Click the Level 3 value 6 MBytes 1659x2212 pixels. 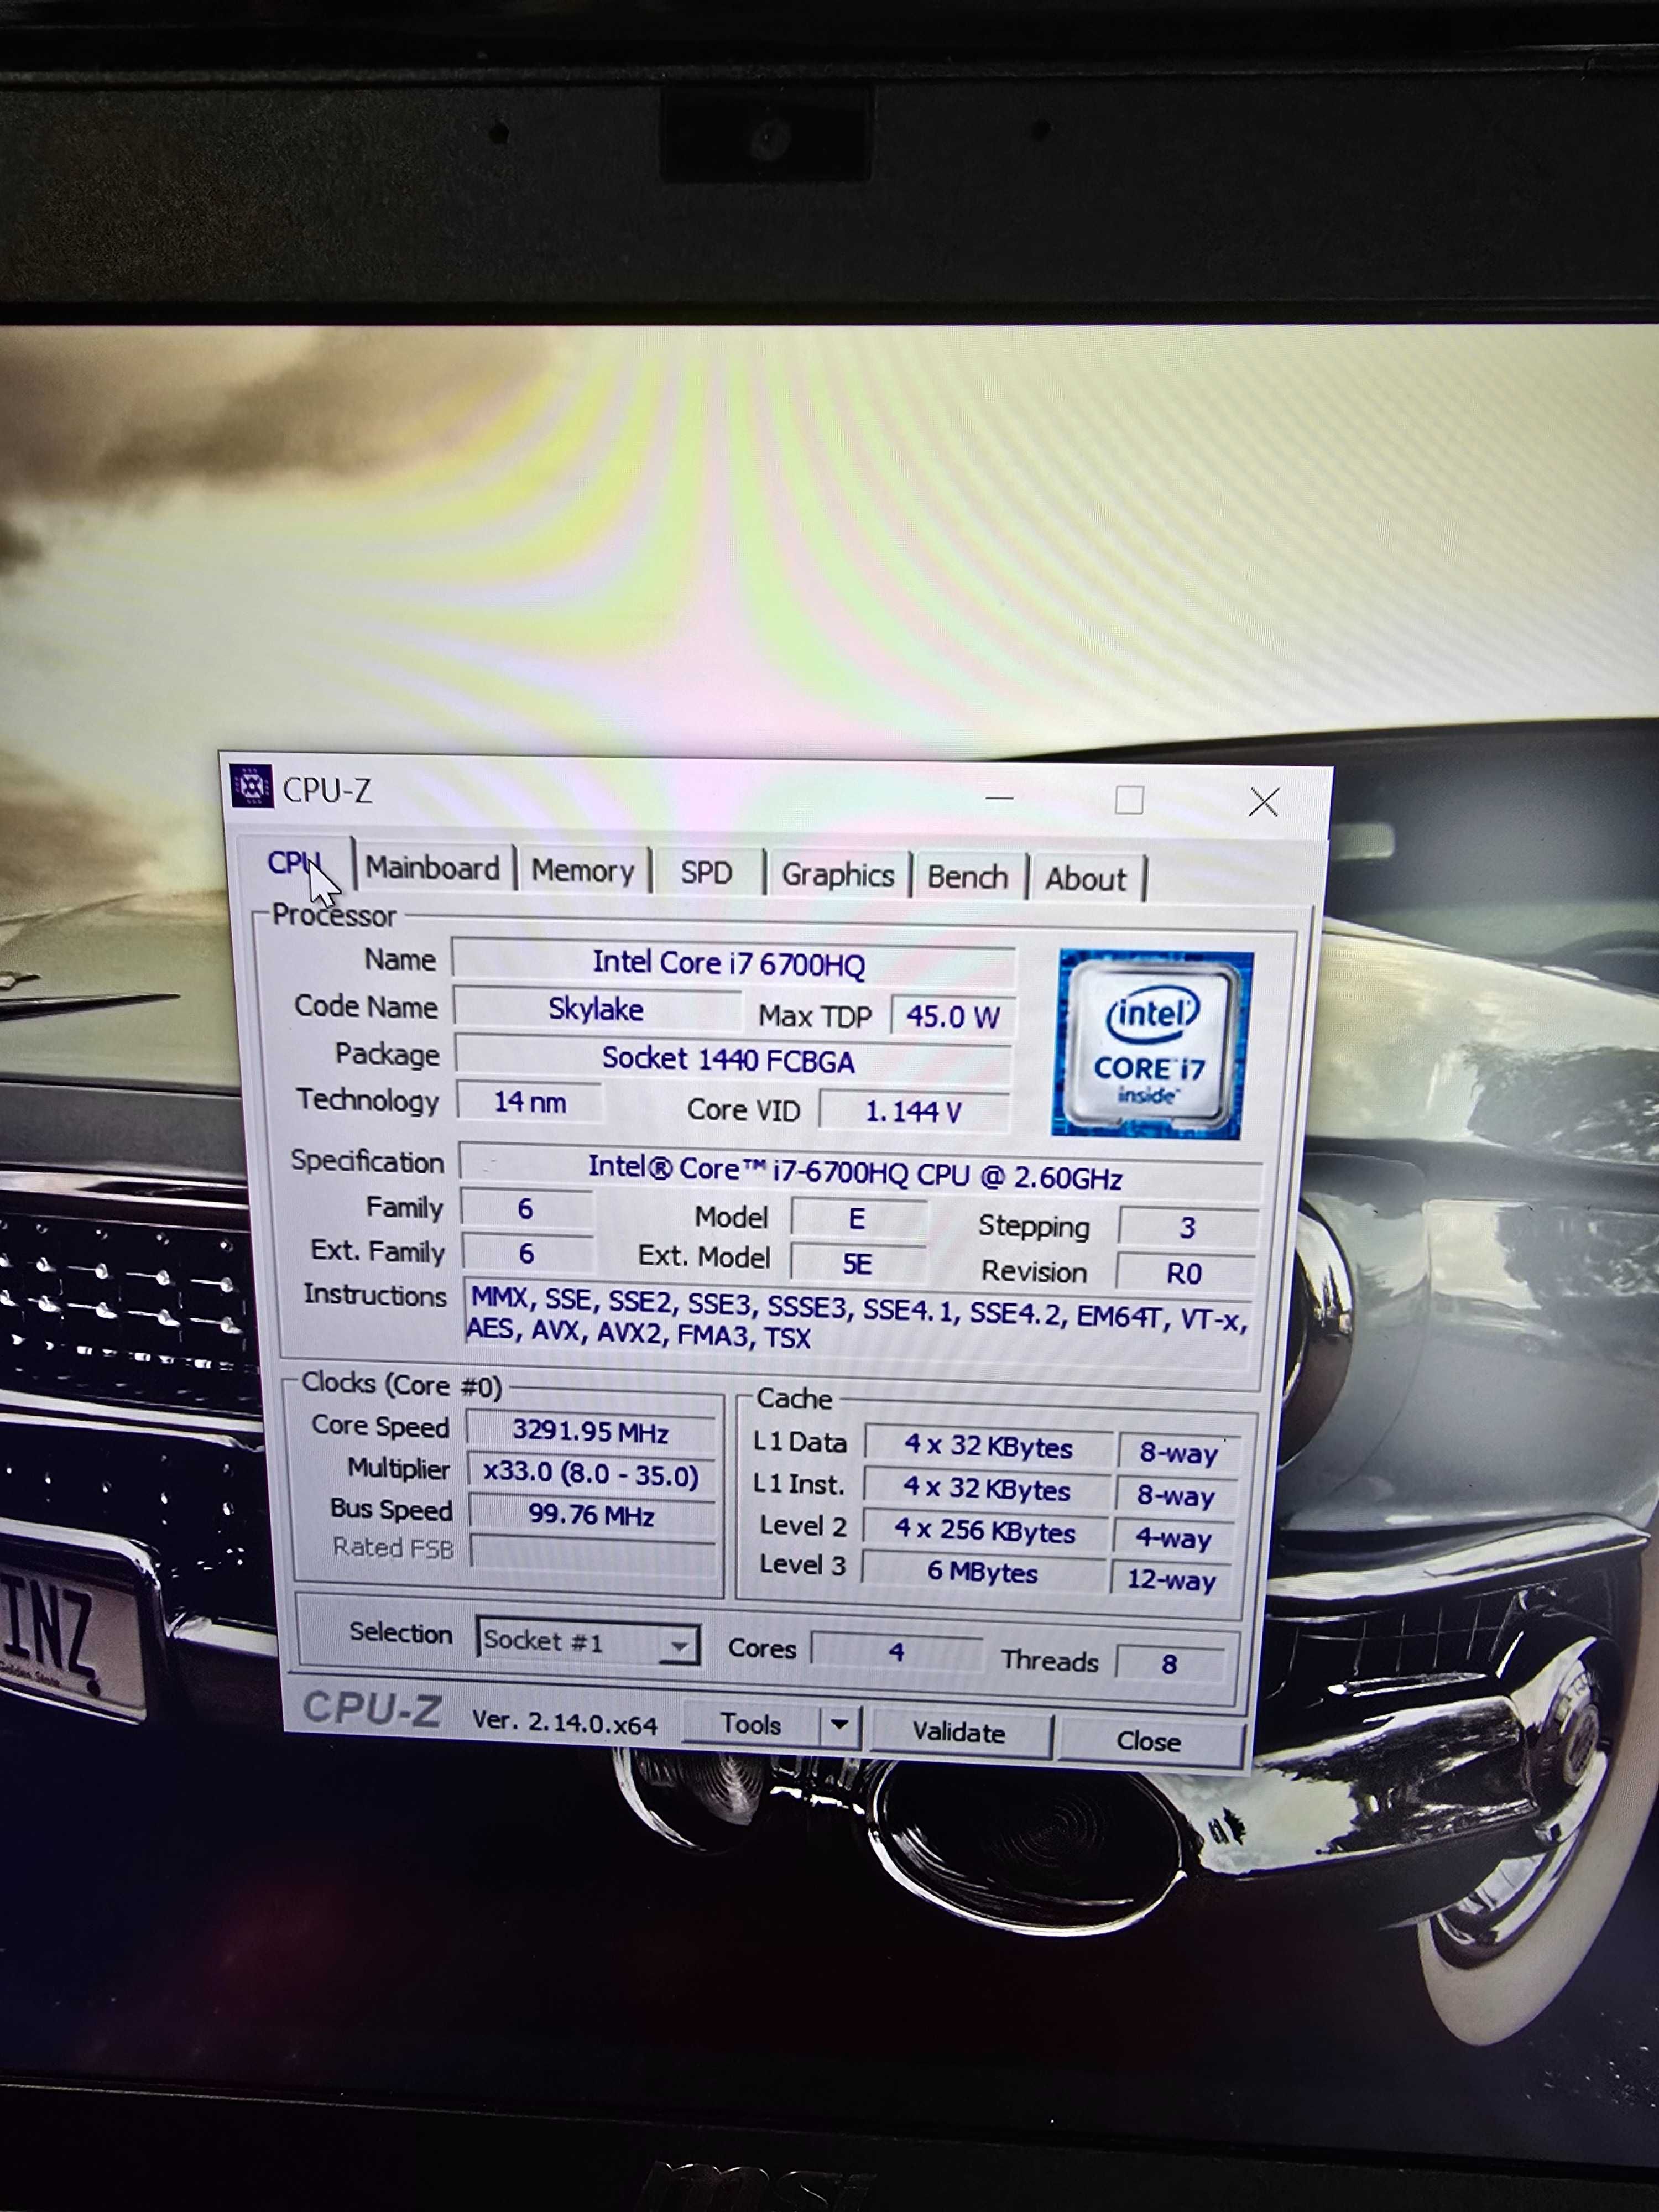click(983, 1572)
